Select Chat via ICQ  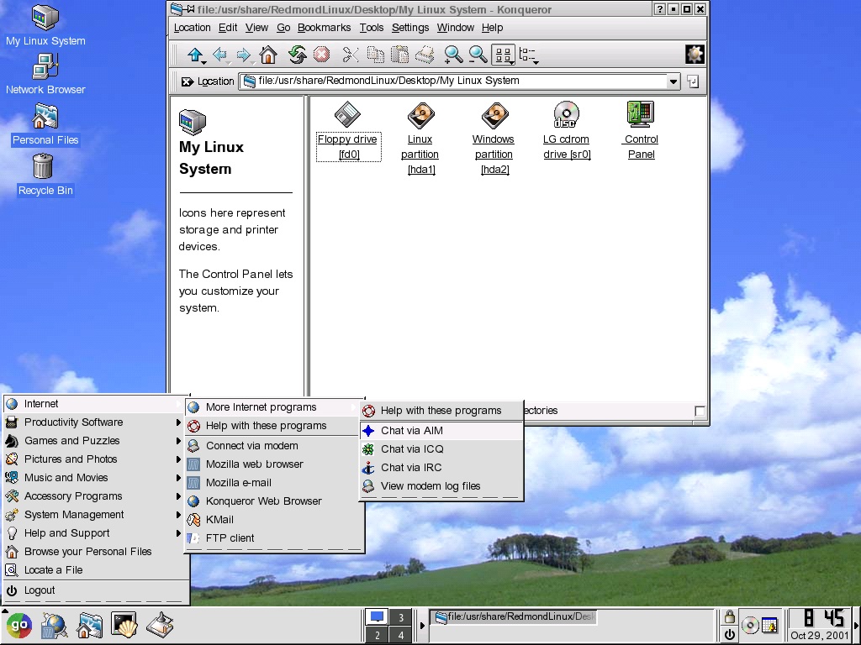(x=441, y=449)
